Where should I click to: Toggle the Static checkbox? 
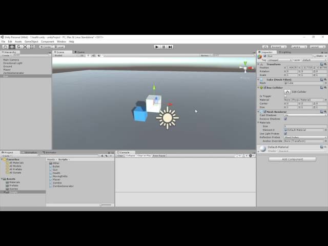pos(315,56)
